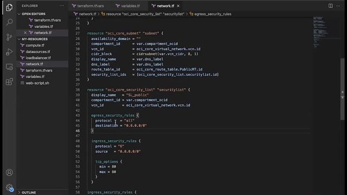Select network.tf in Open Editors
This screenshot has height=195, width=347.
43,32
